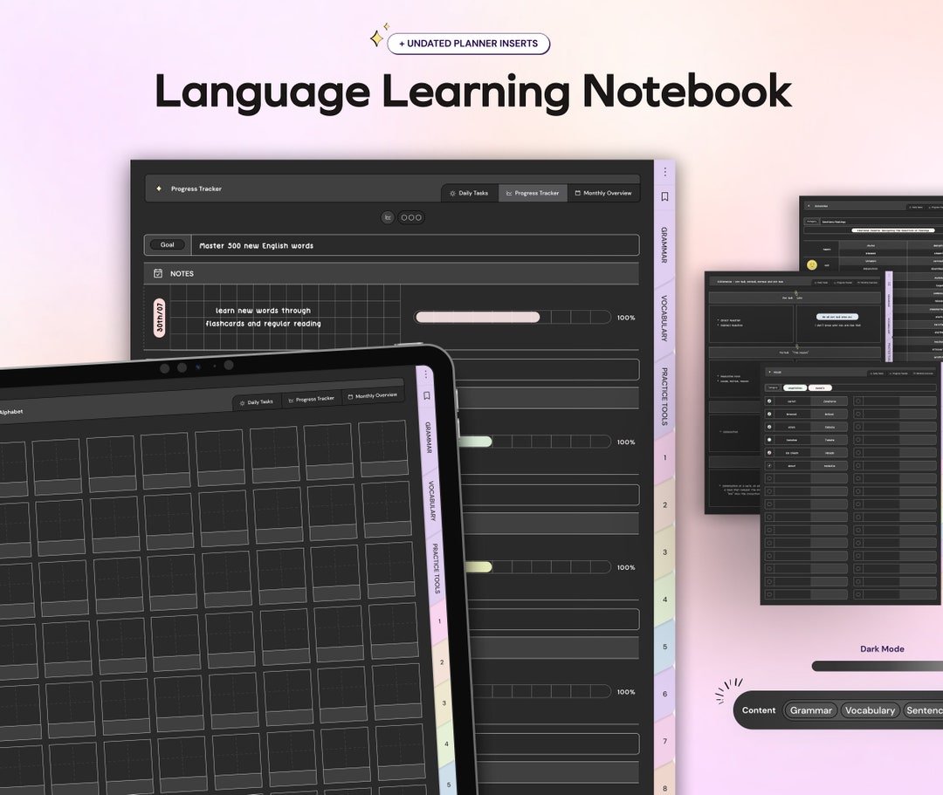This screenshot has width=943, height=795.
Task: Select side tab 3 on main page
Action: (x=664, y=552)
